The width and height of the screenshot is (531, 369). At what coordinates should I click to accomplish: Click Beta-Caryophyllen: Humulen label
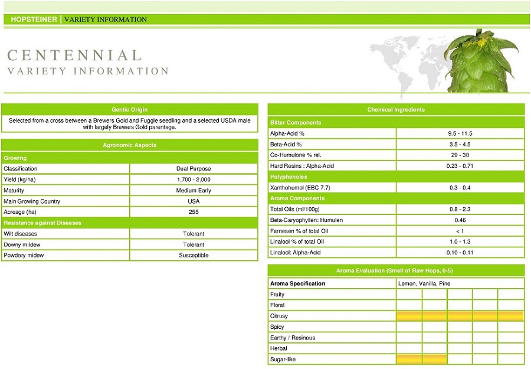306,220
